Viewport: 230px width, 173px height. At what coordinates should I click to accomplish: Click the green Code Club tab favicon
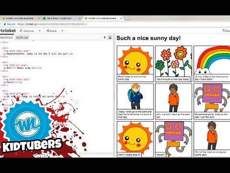click(44, 18)
